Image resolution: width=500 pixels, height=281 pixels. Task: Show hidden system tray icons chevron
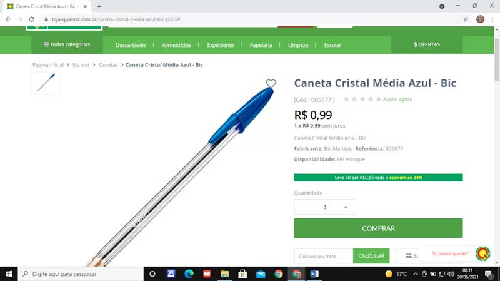pyautogui.click(x=415, y=274)
